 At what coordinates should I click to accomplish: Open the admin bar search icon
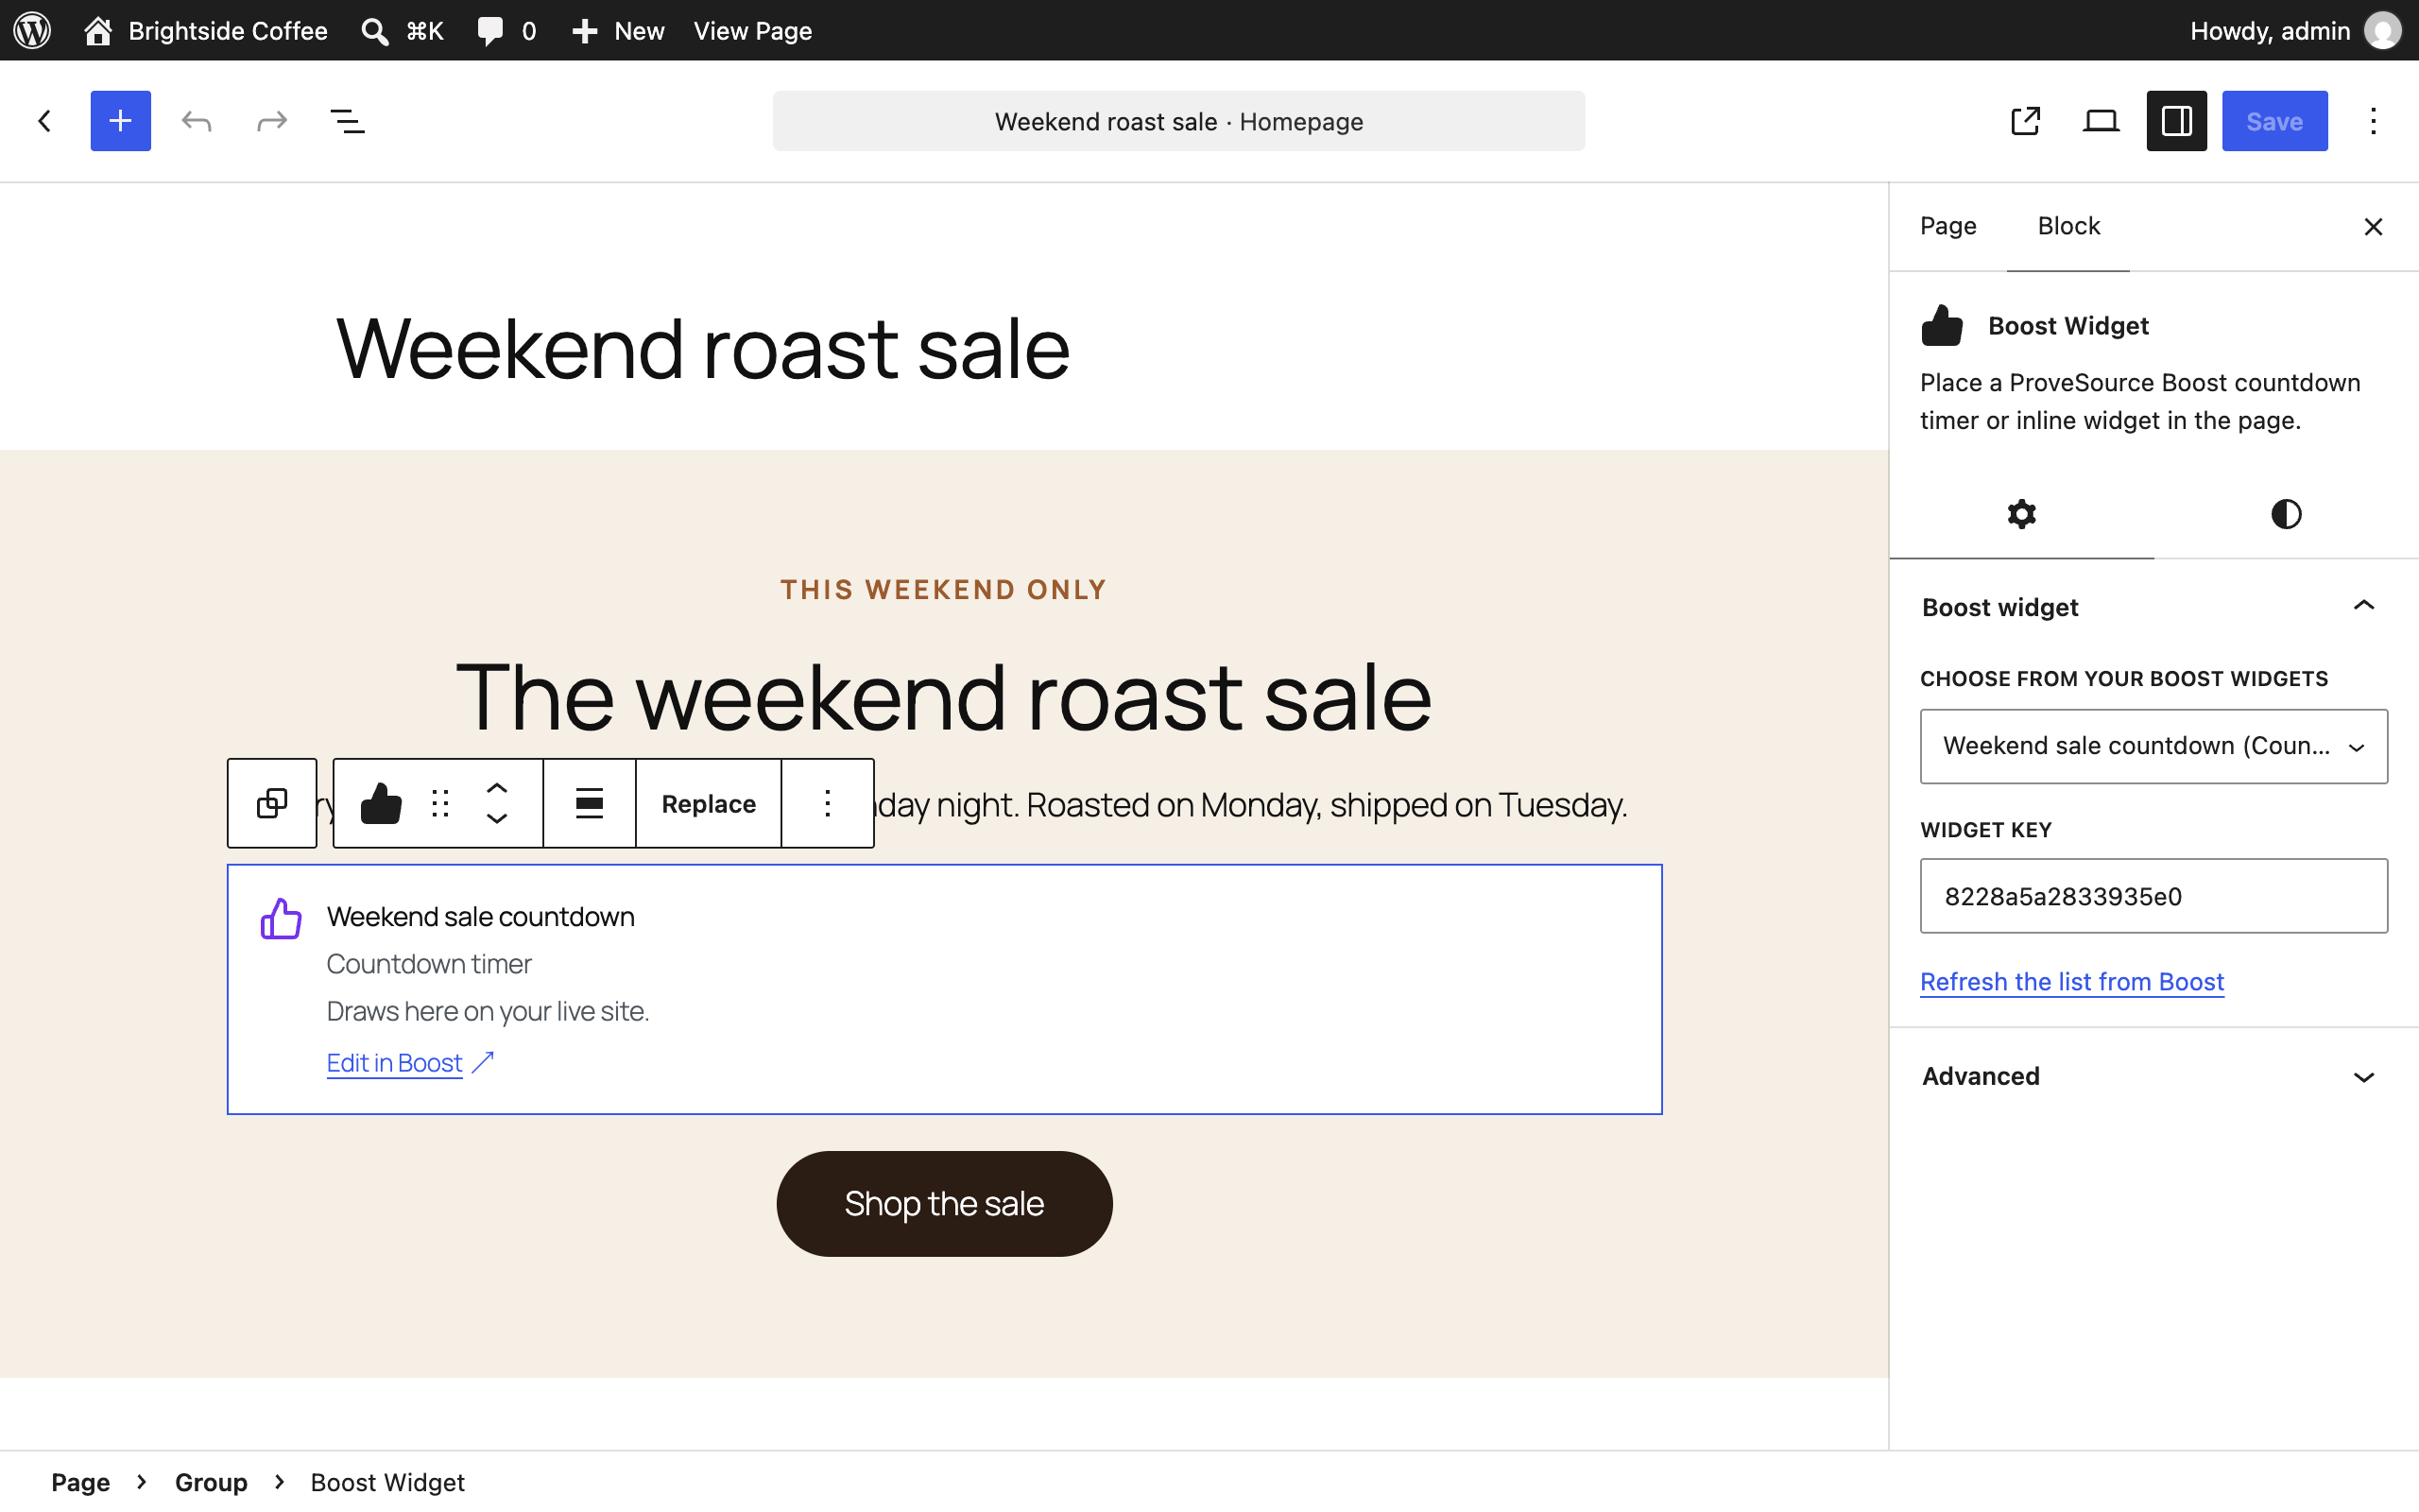pyautogui.click(x=375, y=31)
